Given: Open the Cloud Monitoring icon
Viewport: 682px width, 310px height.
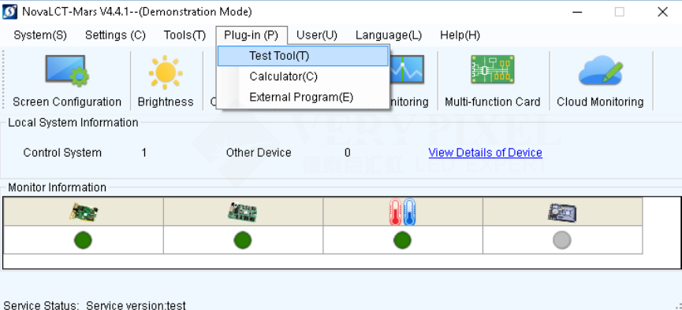Looking at the screenshot, I should (600, 70).
